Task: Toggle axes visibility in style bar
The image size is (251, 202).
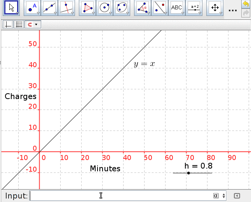Action: click(8, 24)
